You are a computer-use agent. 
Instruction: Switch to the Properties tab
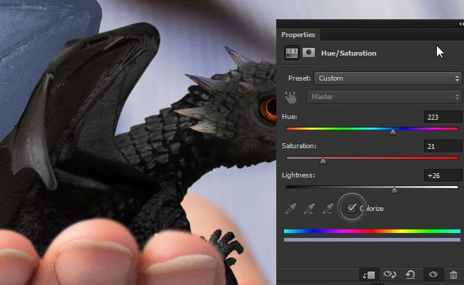[x=298, y=34]
